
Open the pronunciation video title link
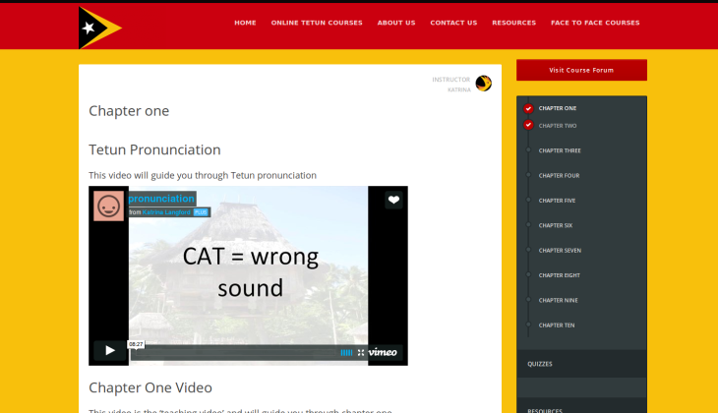(161, 199)
